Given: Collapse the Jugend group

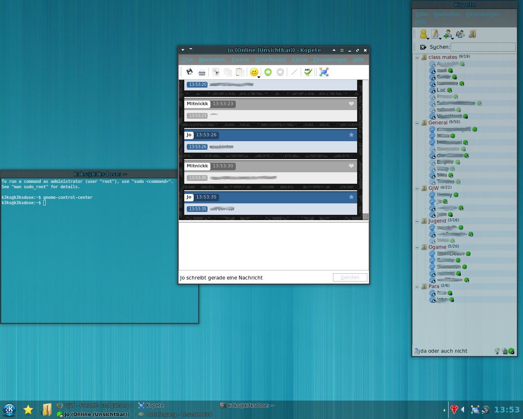Looking at the screenshot, I should pyautogui.click(x=417, y=221).
